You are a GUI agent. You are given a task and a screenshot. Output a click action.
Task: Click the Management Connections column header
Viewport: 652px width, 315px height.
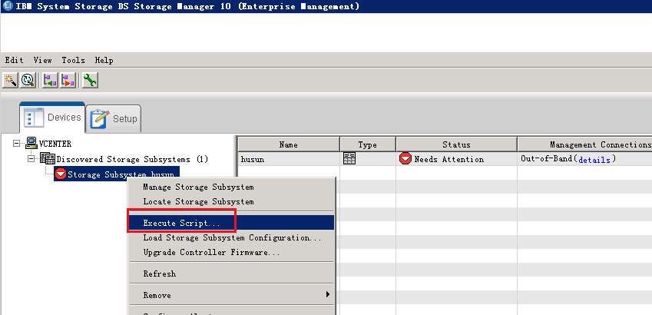tap(584, 144)
